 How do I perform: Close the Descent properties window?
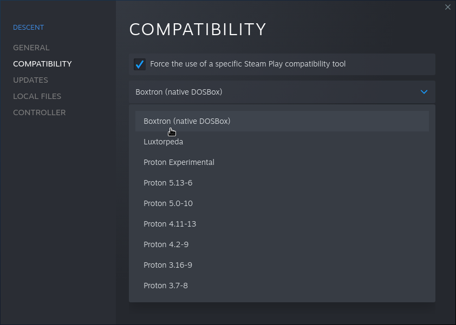(x=447, y=7)
